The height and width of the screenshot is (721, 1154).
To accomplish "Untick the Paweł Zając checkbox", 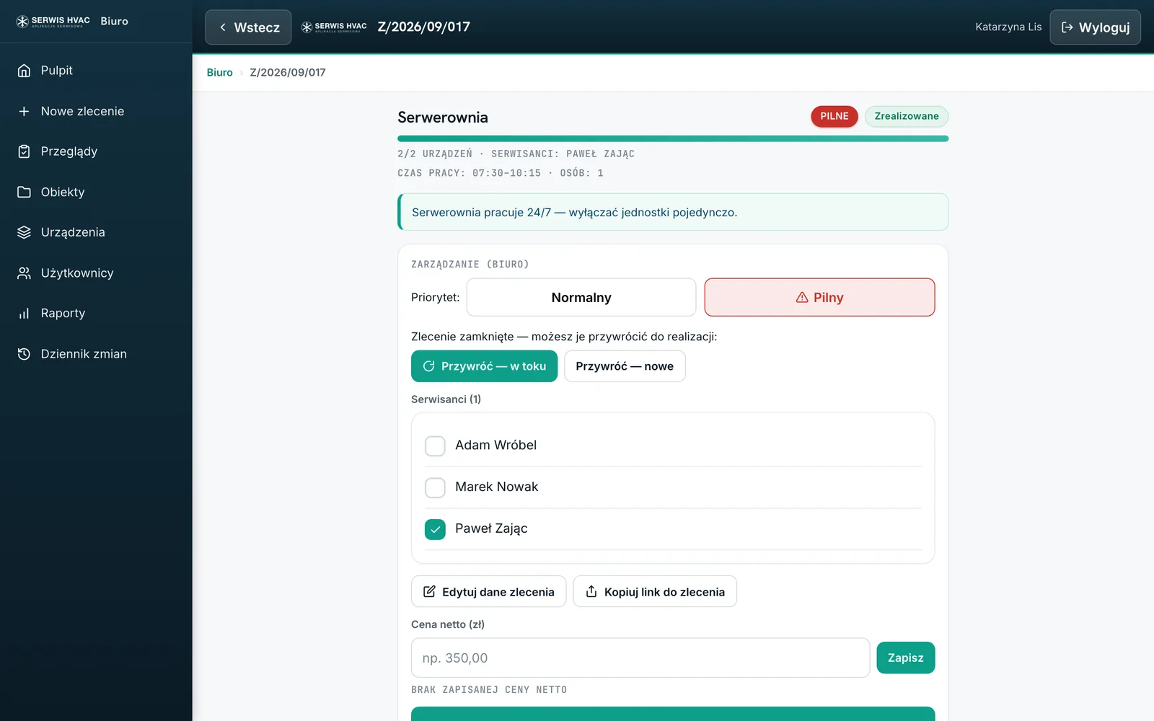I will click(x=435, y=530).
